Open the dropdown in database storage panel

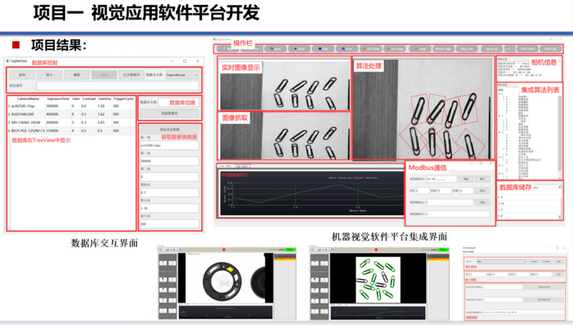(547, 187)
